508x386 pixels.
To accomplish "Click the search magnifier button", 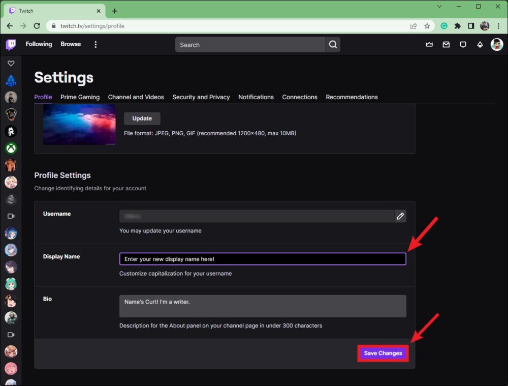I will pyautogui.click(x=333, y=45).
